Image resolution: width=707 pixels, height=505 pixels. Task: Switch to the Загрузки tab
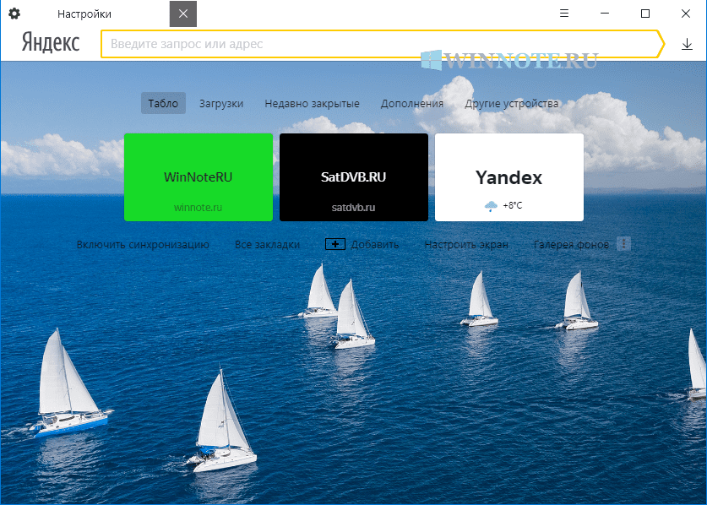(x=221, y=103)
